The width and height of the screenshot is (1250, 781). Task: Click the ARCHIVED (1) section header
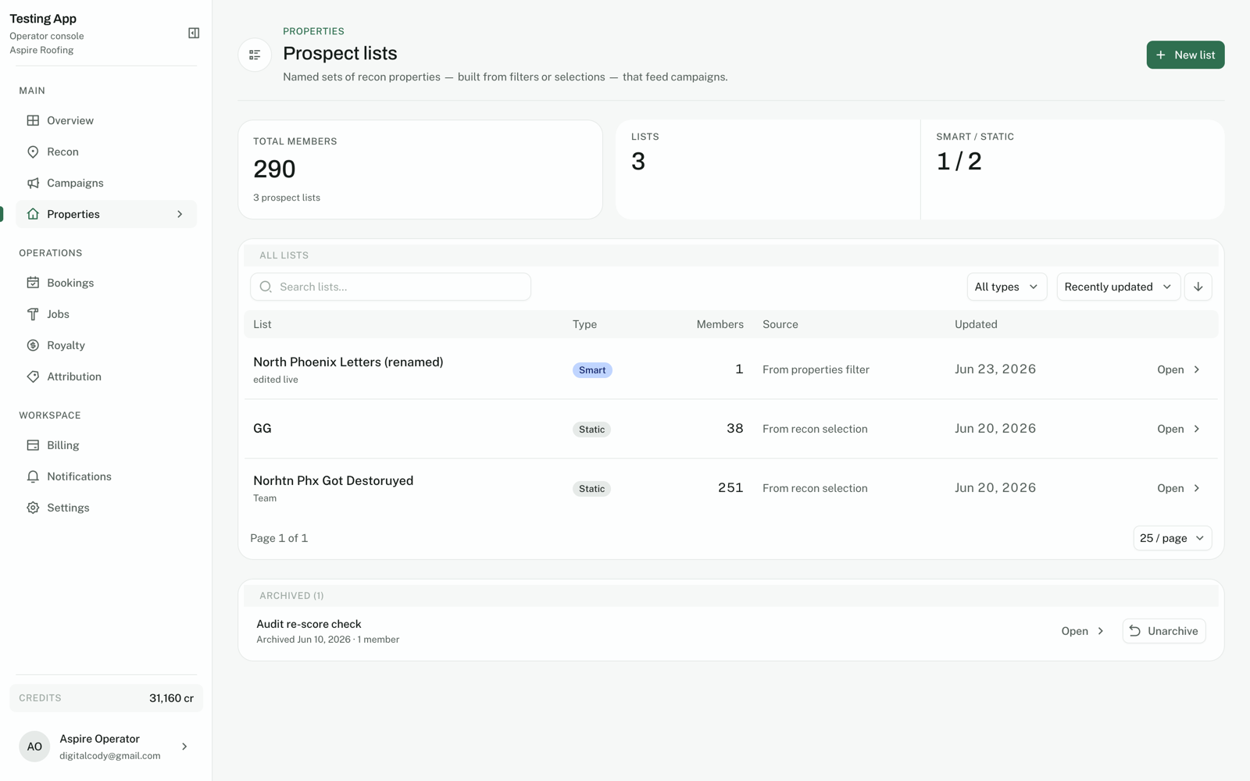pos(291,596)
